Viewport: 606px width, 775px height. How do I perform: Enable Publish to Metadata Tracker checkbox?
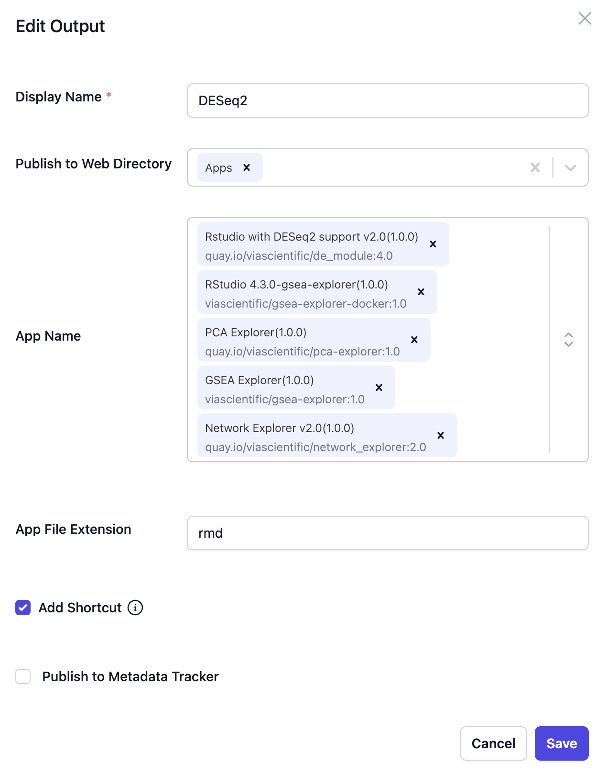click(23, 676)
